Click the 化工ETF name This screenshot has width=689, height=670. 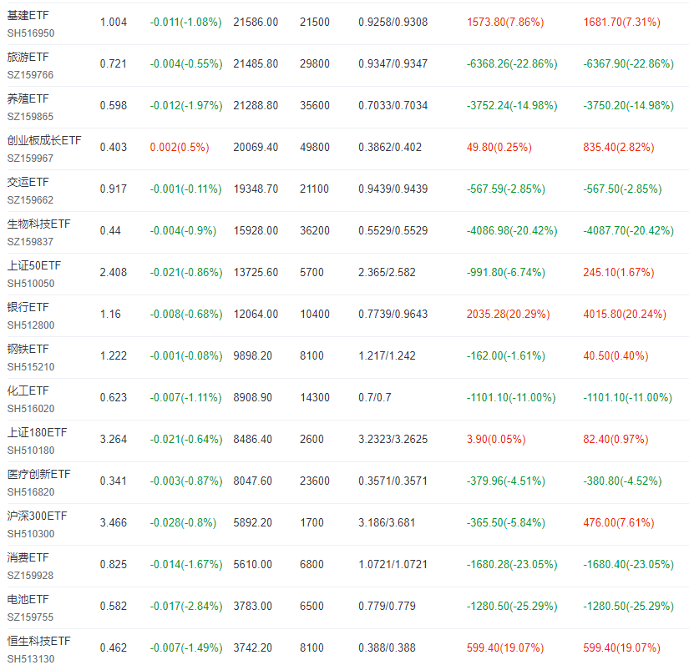pyautogui.click(x=28, y=390)
